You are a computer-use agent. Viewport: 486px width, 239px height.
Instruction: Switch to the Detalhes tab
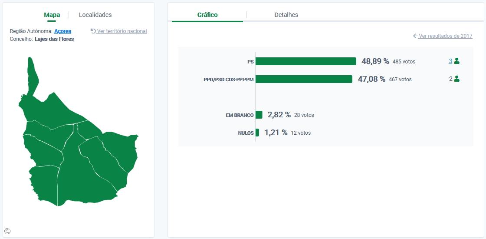tap(286, 15)
